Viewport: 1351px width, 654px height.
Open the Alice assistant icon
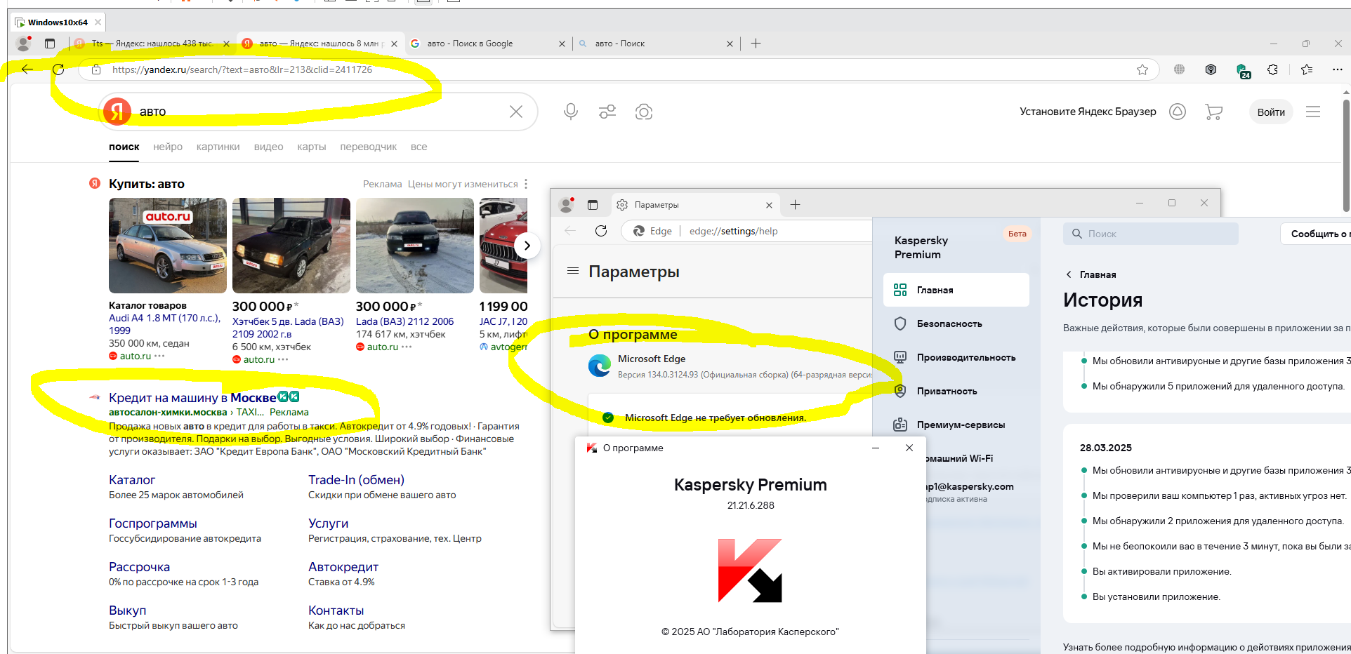pyautogui.click(x=1178, y=112)
